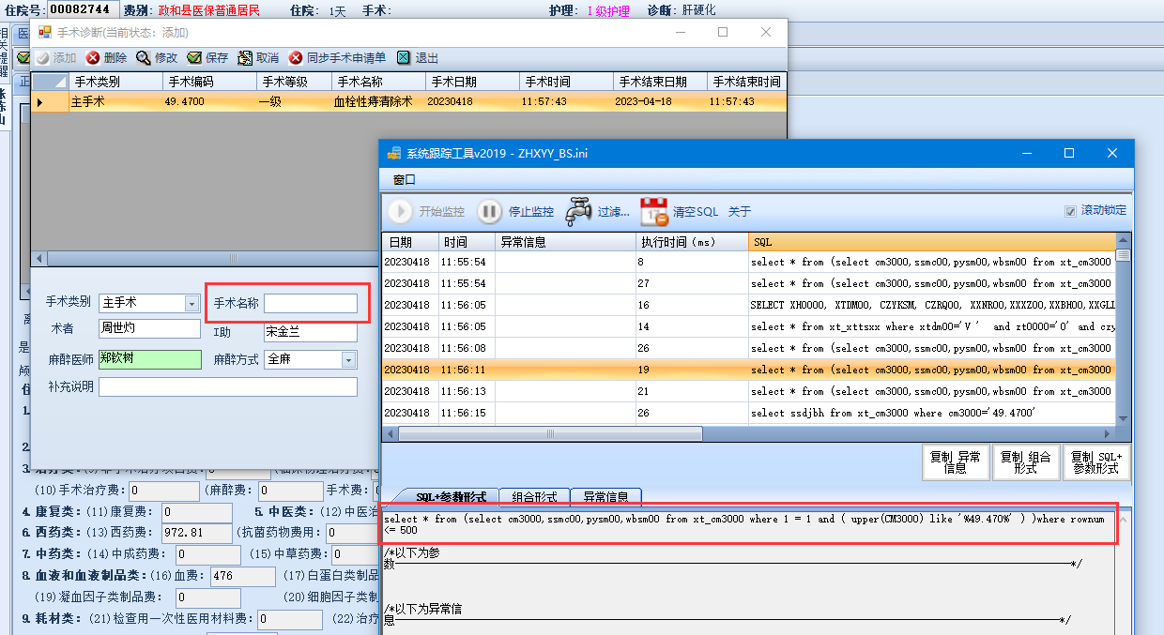Viewport: 1164px width, 635px height.
Task: Click the row pointer arrow of 主手术 row
Action: (x=39, y=101)
